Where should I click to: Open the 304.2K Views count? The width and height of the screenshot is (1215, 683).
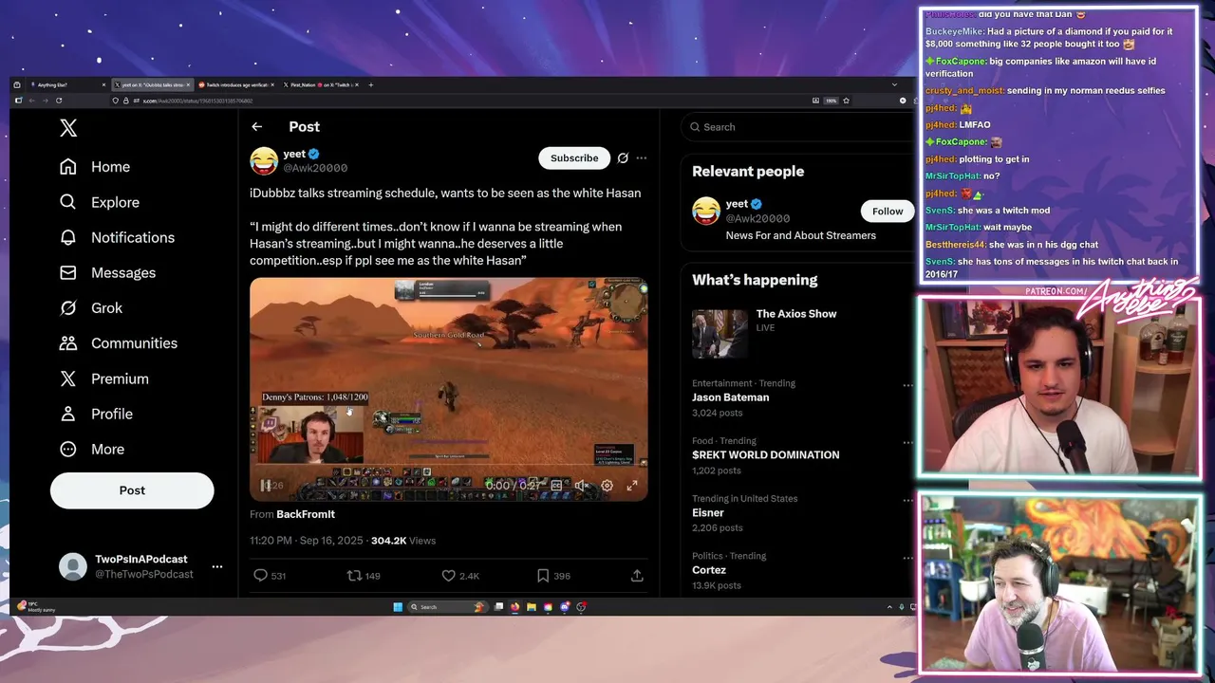pyautogui.click(x=403, y=541)
